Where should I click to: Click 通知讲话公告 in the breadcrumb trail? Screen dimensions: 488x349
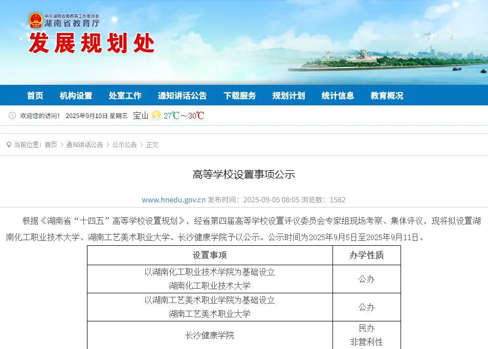(x=84, y=145)
